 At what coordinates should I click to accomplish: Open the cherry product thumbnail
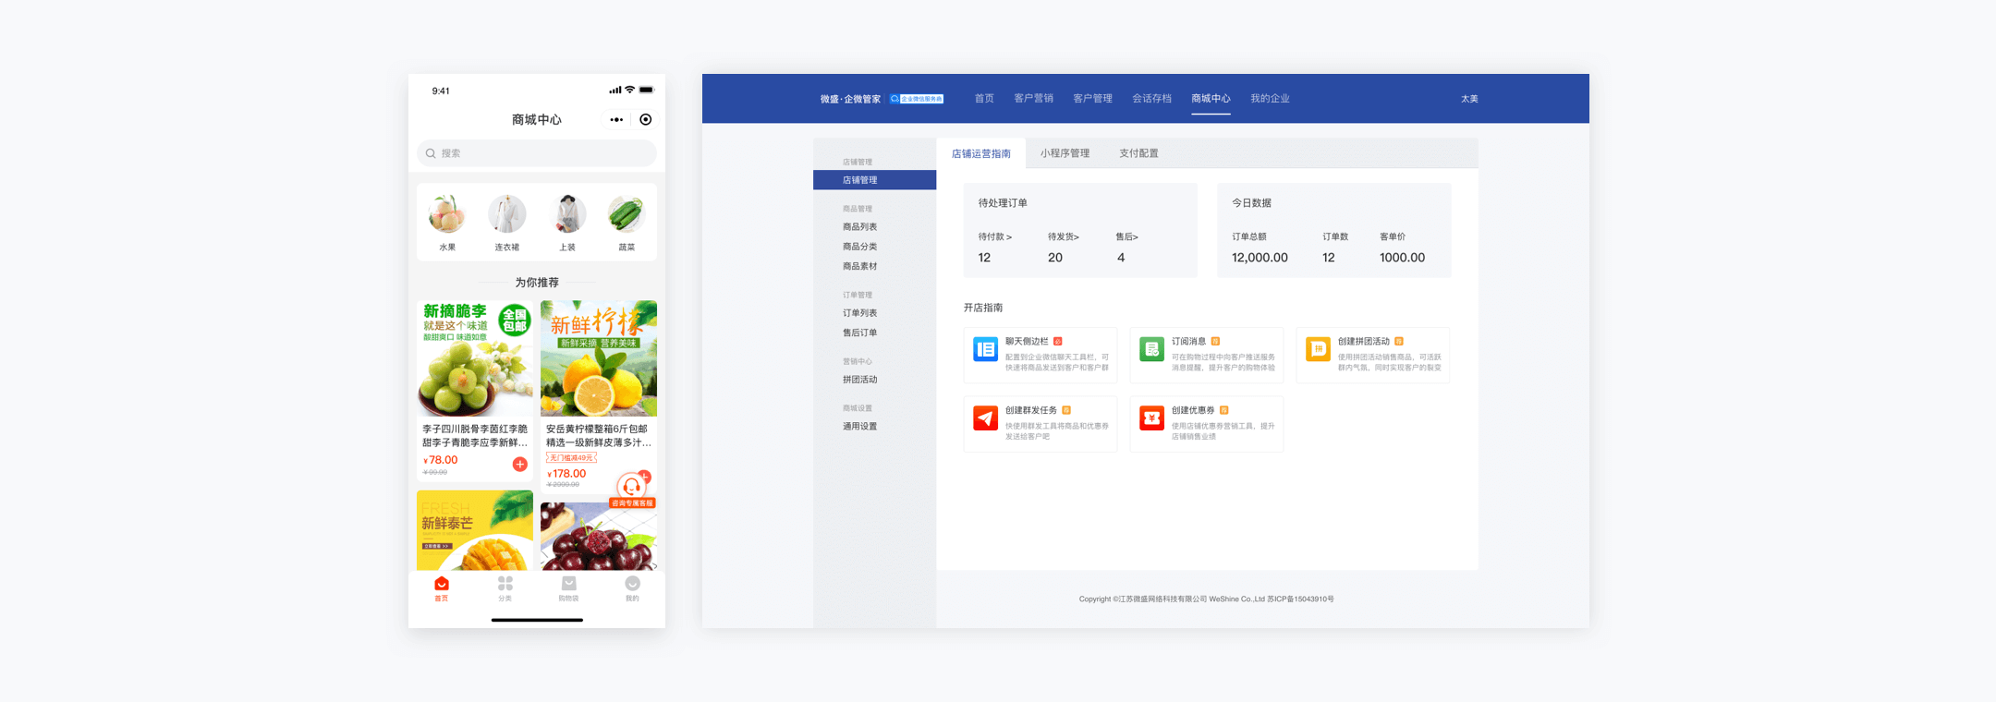pyautogui.click(x=599, y=536)
